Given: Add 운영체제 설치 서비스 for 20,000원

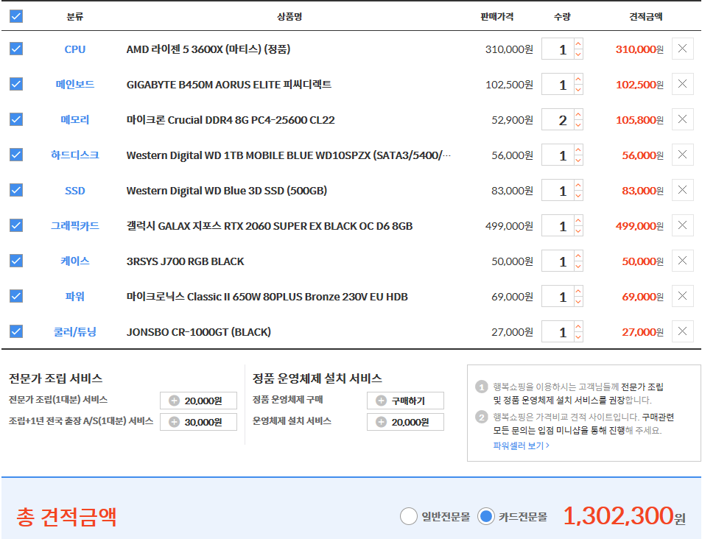Looking at the screenshot, I should click(405, 422).
